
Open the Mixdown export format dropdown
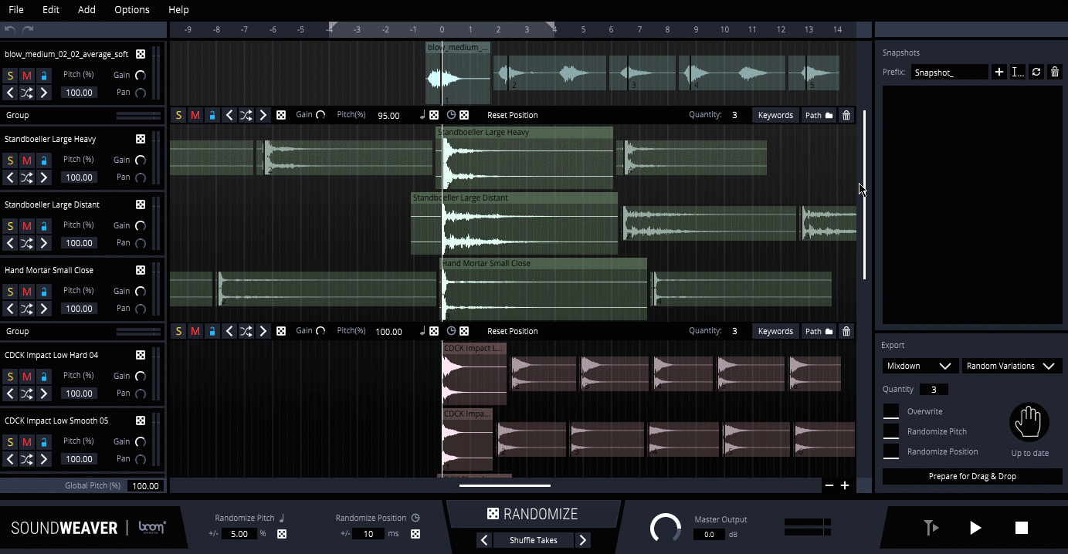(x=920, y=365)
